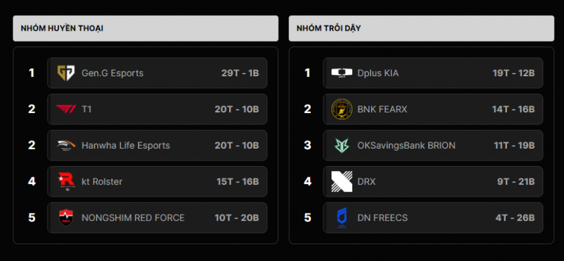Click the Gen.G Esports gold logo
Viewport: 564px width, 261px height.
click(x=66, y=73)
